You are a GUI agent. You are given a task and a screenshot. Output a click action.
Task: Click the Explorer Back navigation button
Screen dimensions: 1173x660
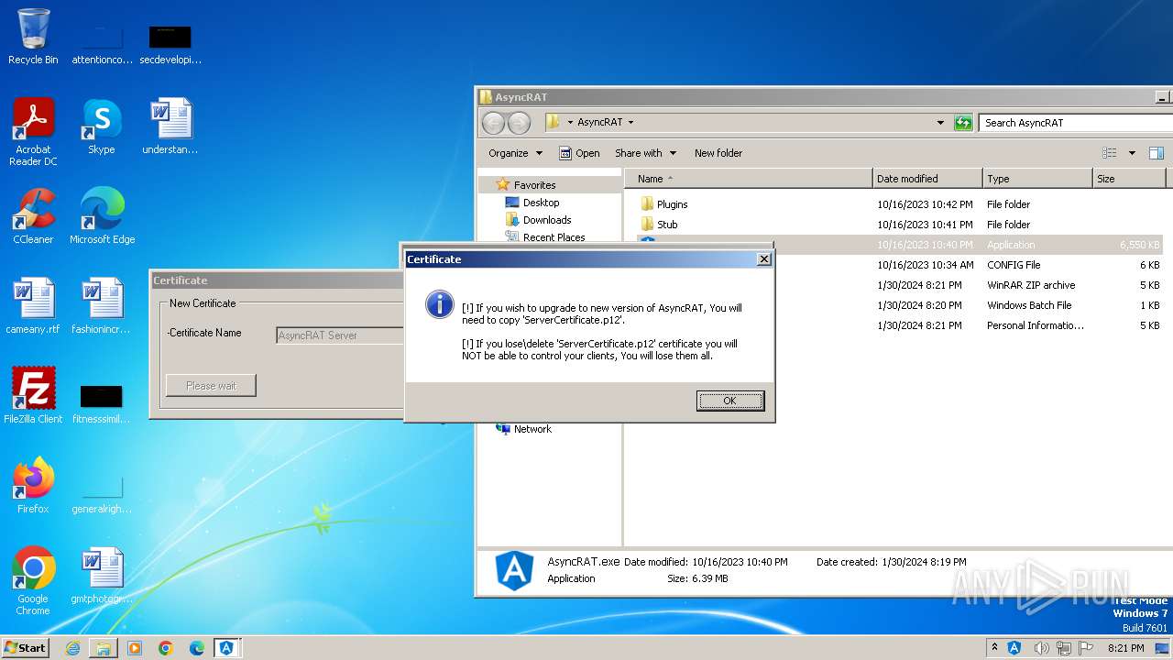pyautogui.click(x=493, y=122)
